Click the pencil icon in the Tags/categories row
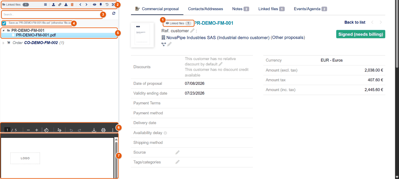Image resolution: width=399 pixels, height=179 pixels. [x=177, y=162]
